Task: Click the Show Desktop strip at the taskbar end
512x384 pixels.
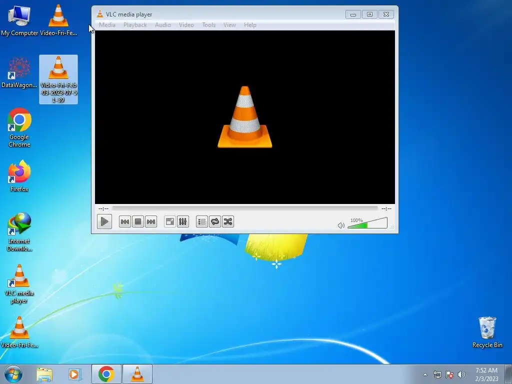Action: pyautogui.click(x=508, y=374)
